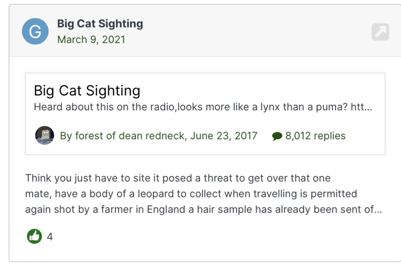Image resolution: width=401 pixels, height=268 pixels.
Task: Open the 8,012 replies link
Action: coord(315,136)
